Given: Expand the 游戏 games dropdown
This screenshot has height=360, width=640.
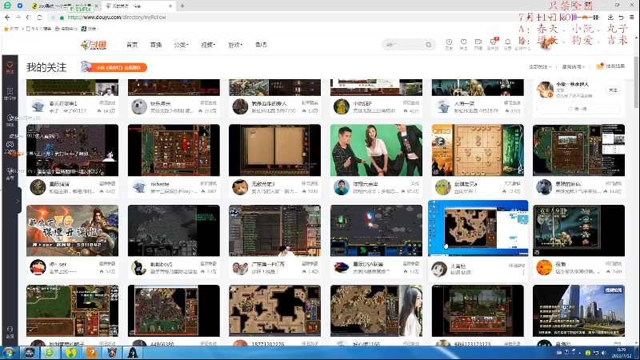Looking at the screenshot, I should (x=235, y=45).
